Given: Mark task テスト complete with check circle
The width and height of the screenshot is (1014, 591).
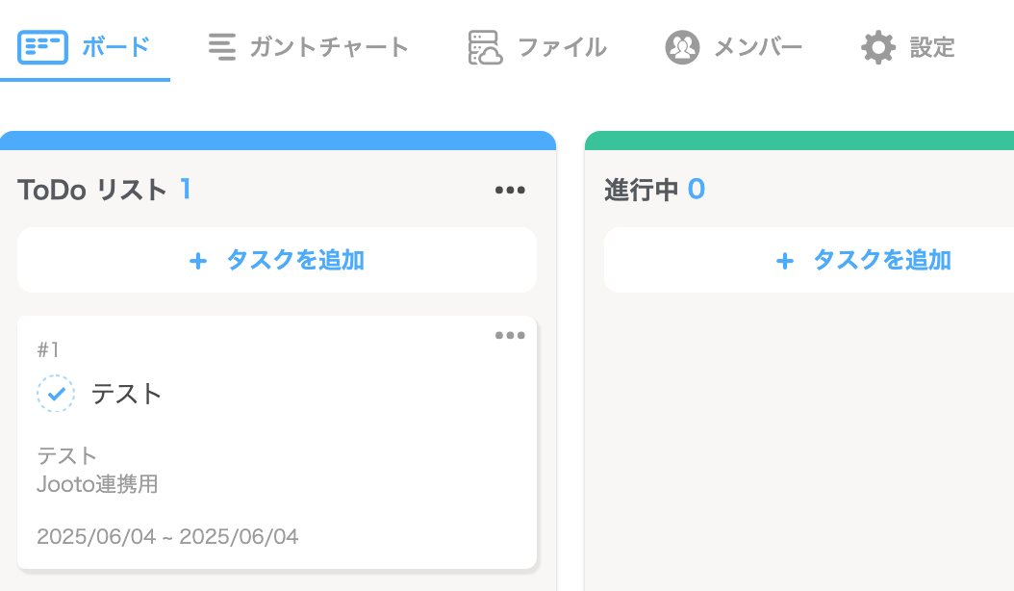Looking at the screenshot, I should click(56, 393).
